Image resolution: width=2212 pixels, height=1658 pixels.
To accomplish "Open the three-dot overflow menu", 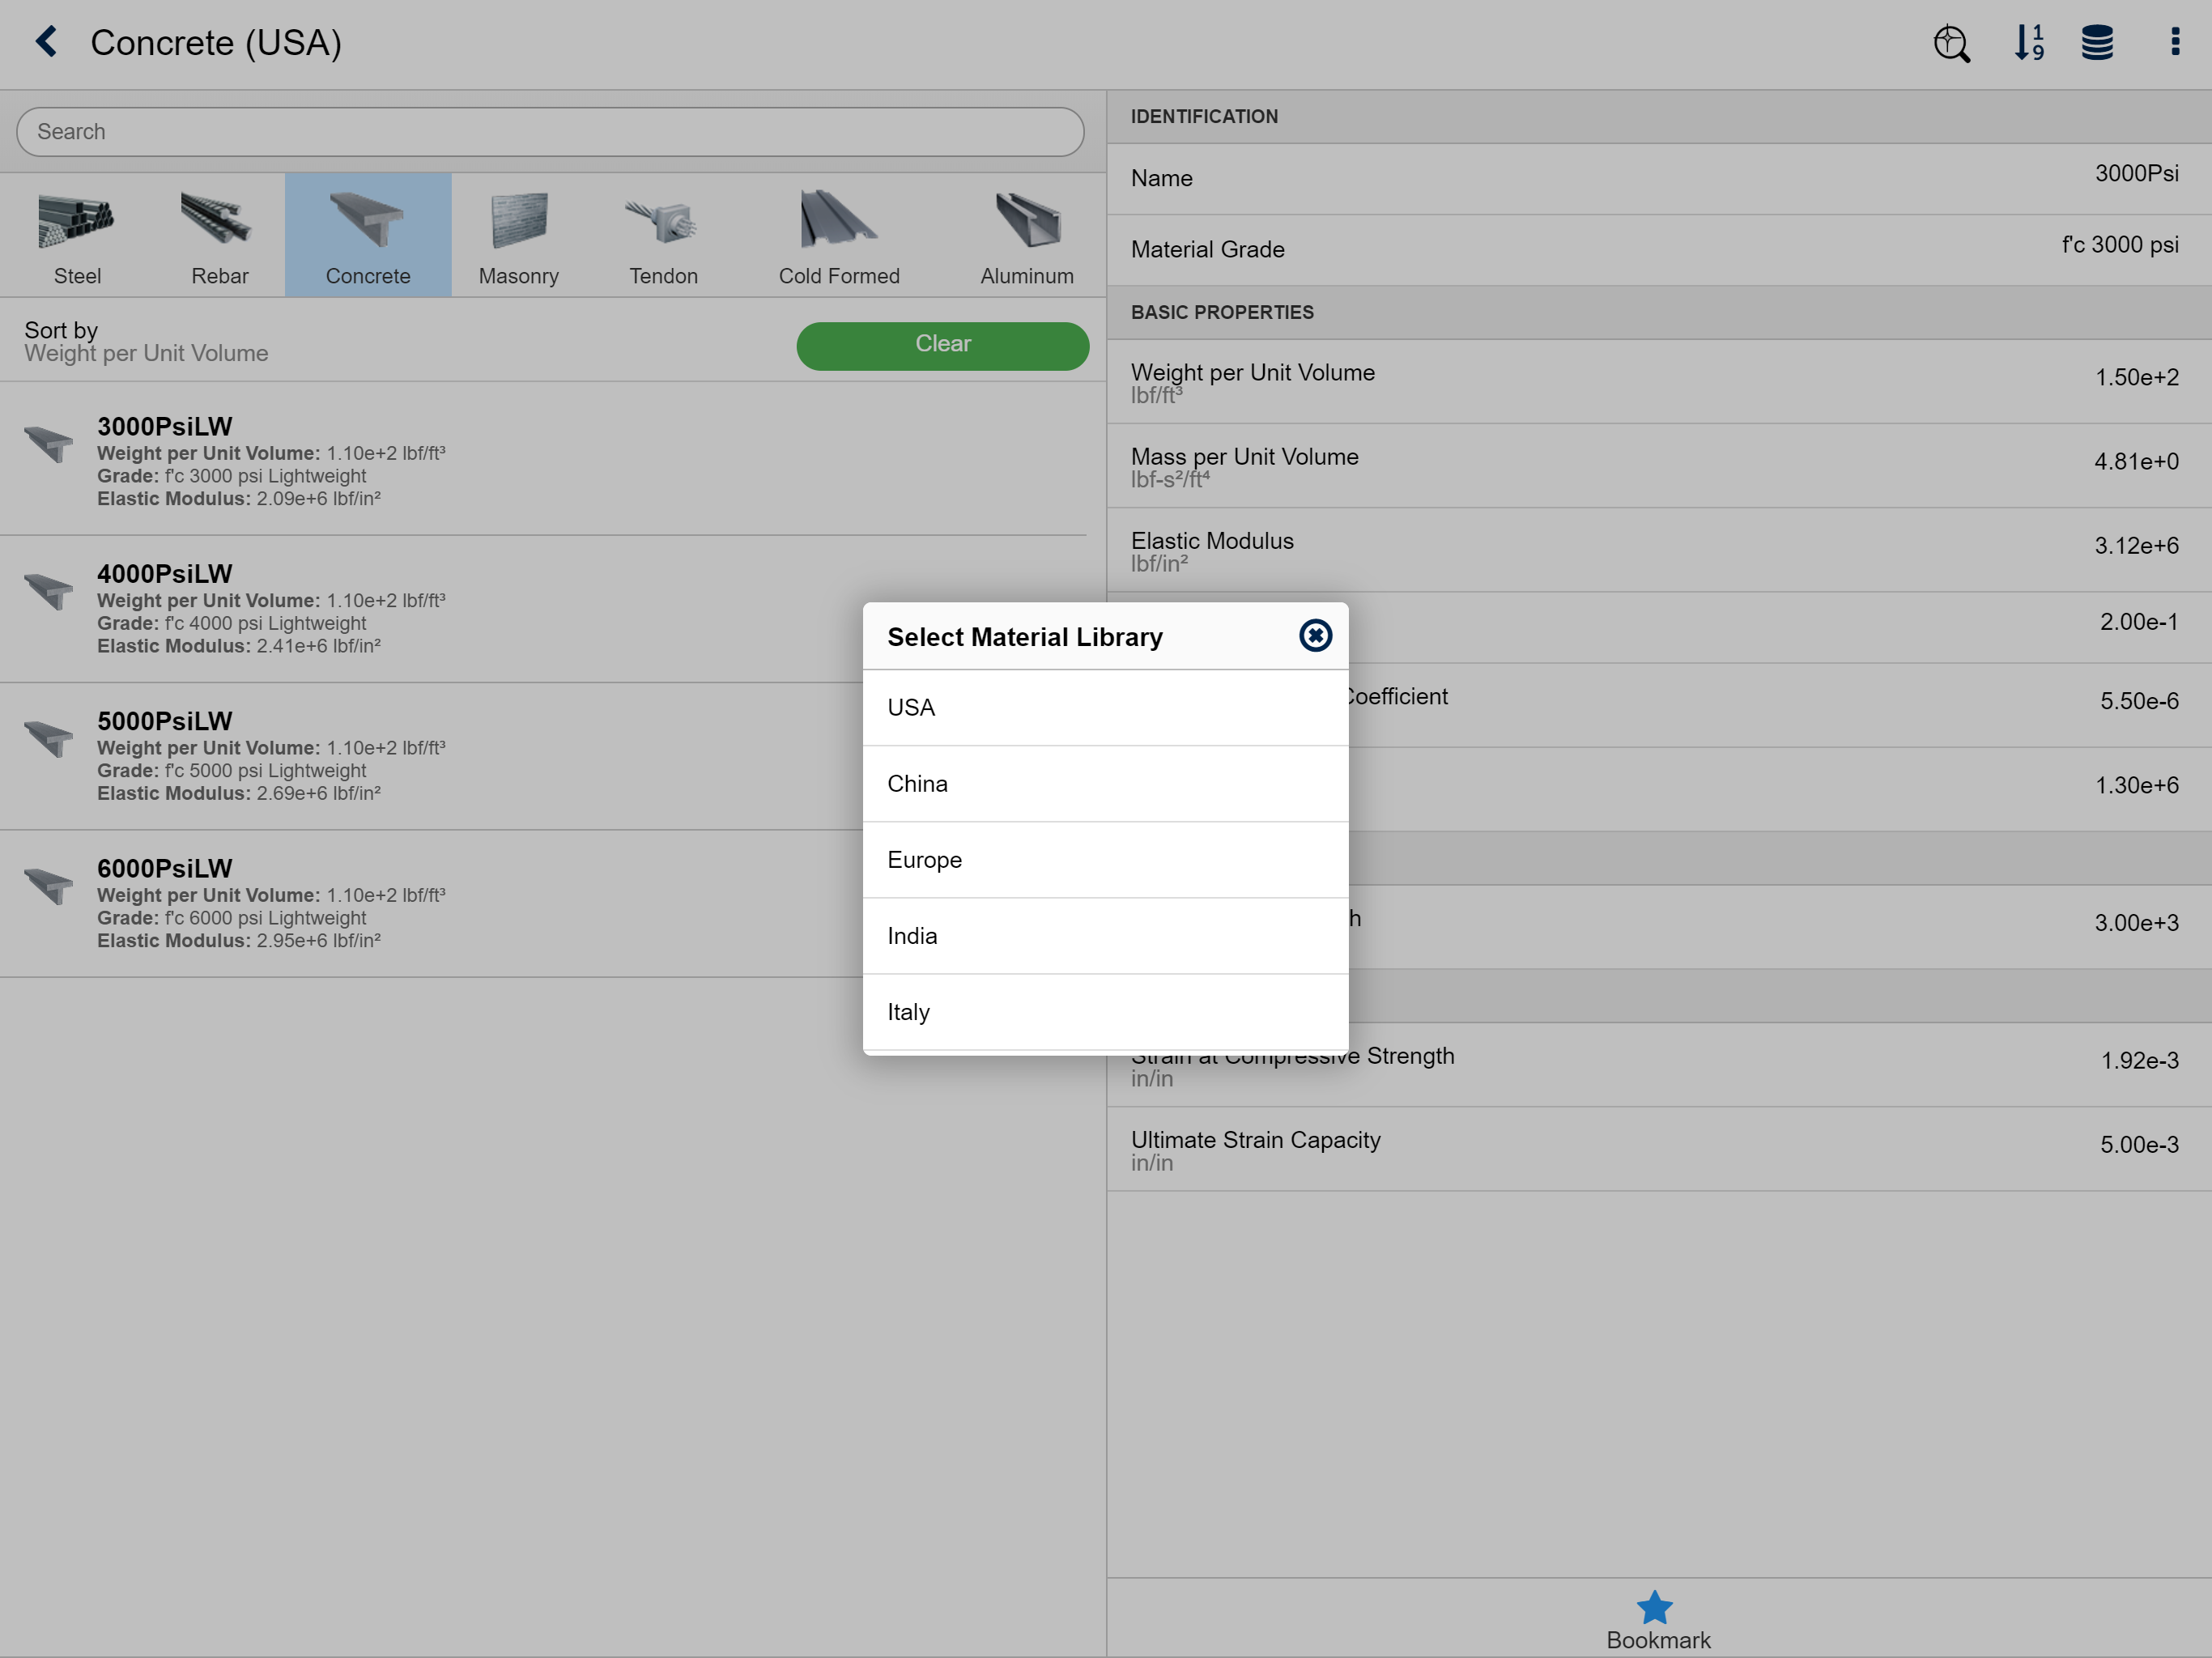I will [x=2175, y=42].
